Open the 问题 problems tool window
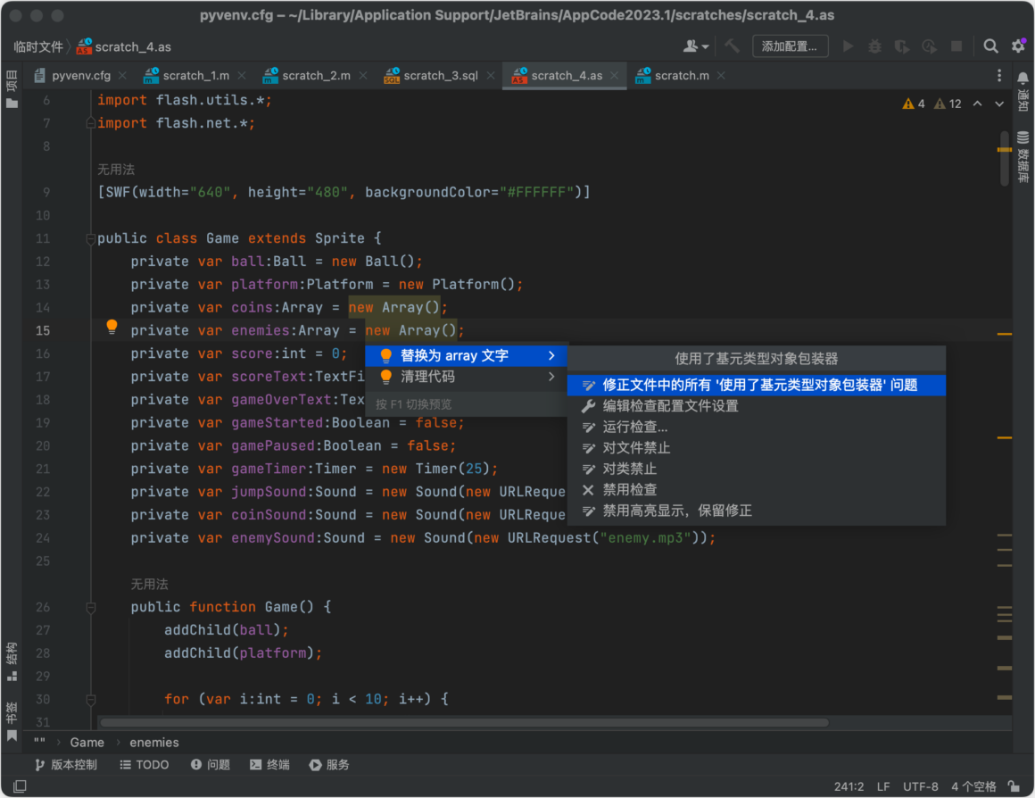Viewport: 1035px width, 798px height. (x=211, y=765)
